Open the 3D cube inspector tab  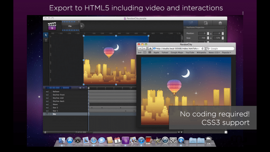[x=220, y=23]
